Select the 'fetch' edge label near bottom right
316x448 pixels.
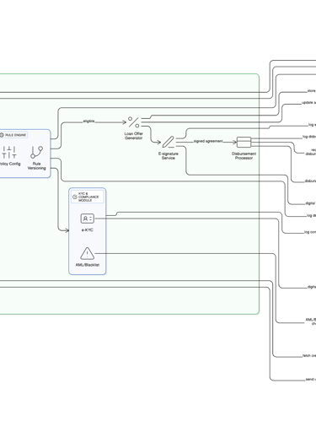point(309,356)
